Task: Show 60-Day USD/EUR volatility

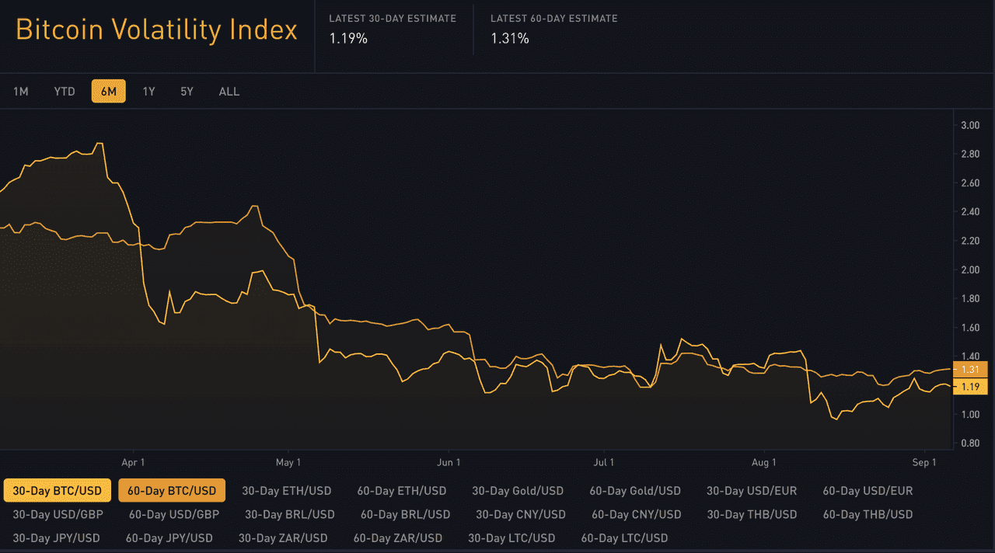Action: (x=868, y=490)
